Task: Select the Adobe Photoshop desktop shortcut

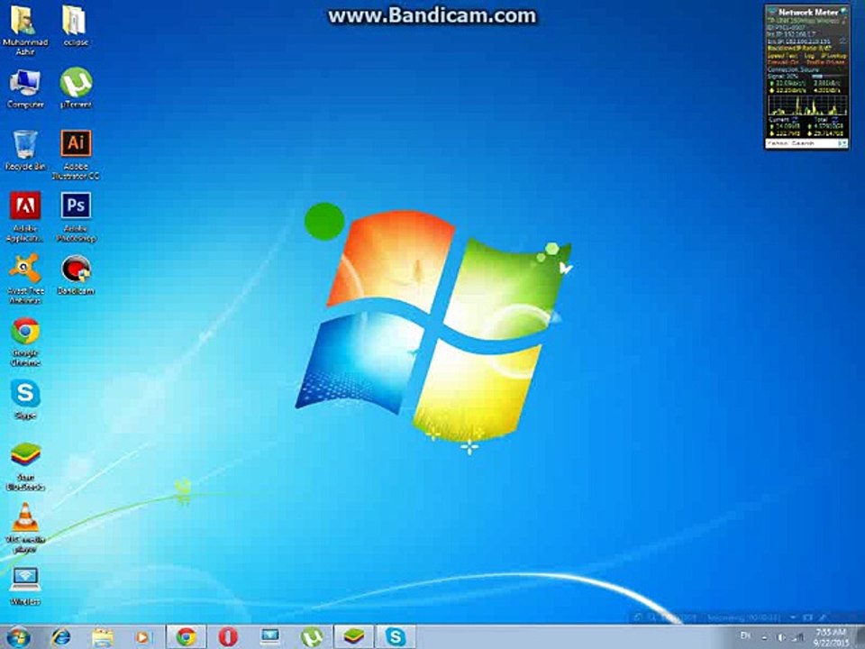Action: (76, 217)
